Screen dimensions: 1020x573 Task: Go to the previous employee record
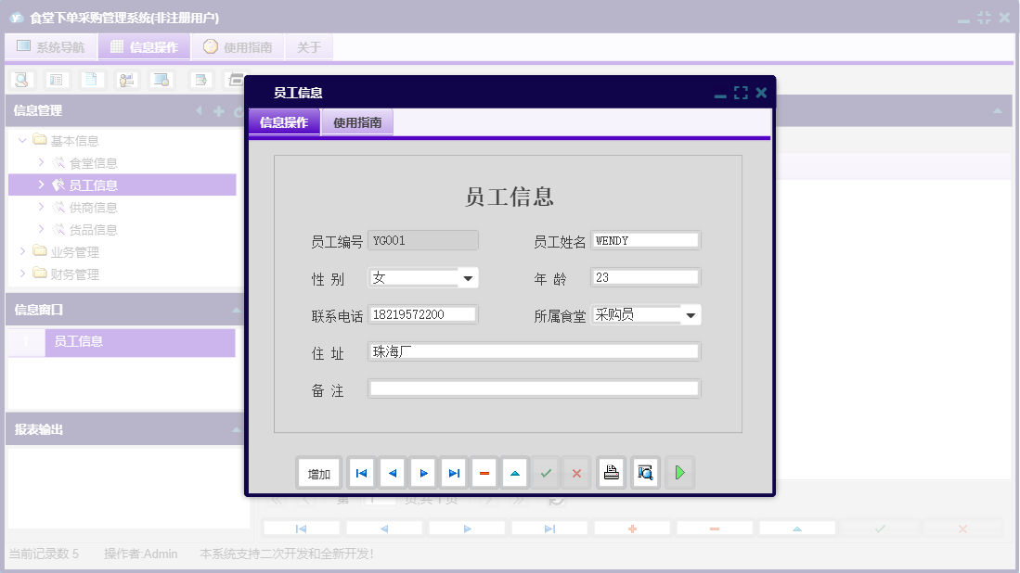pos(392,472)
